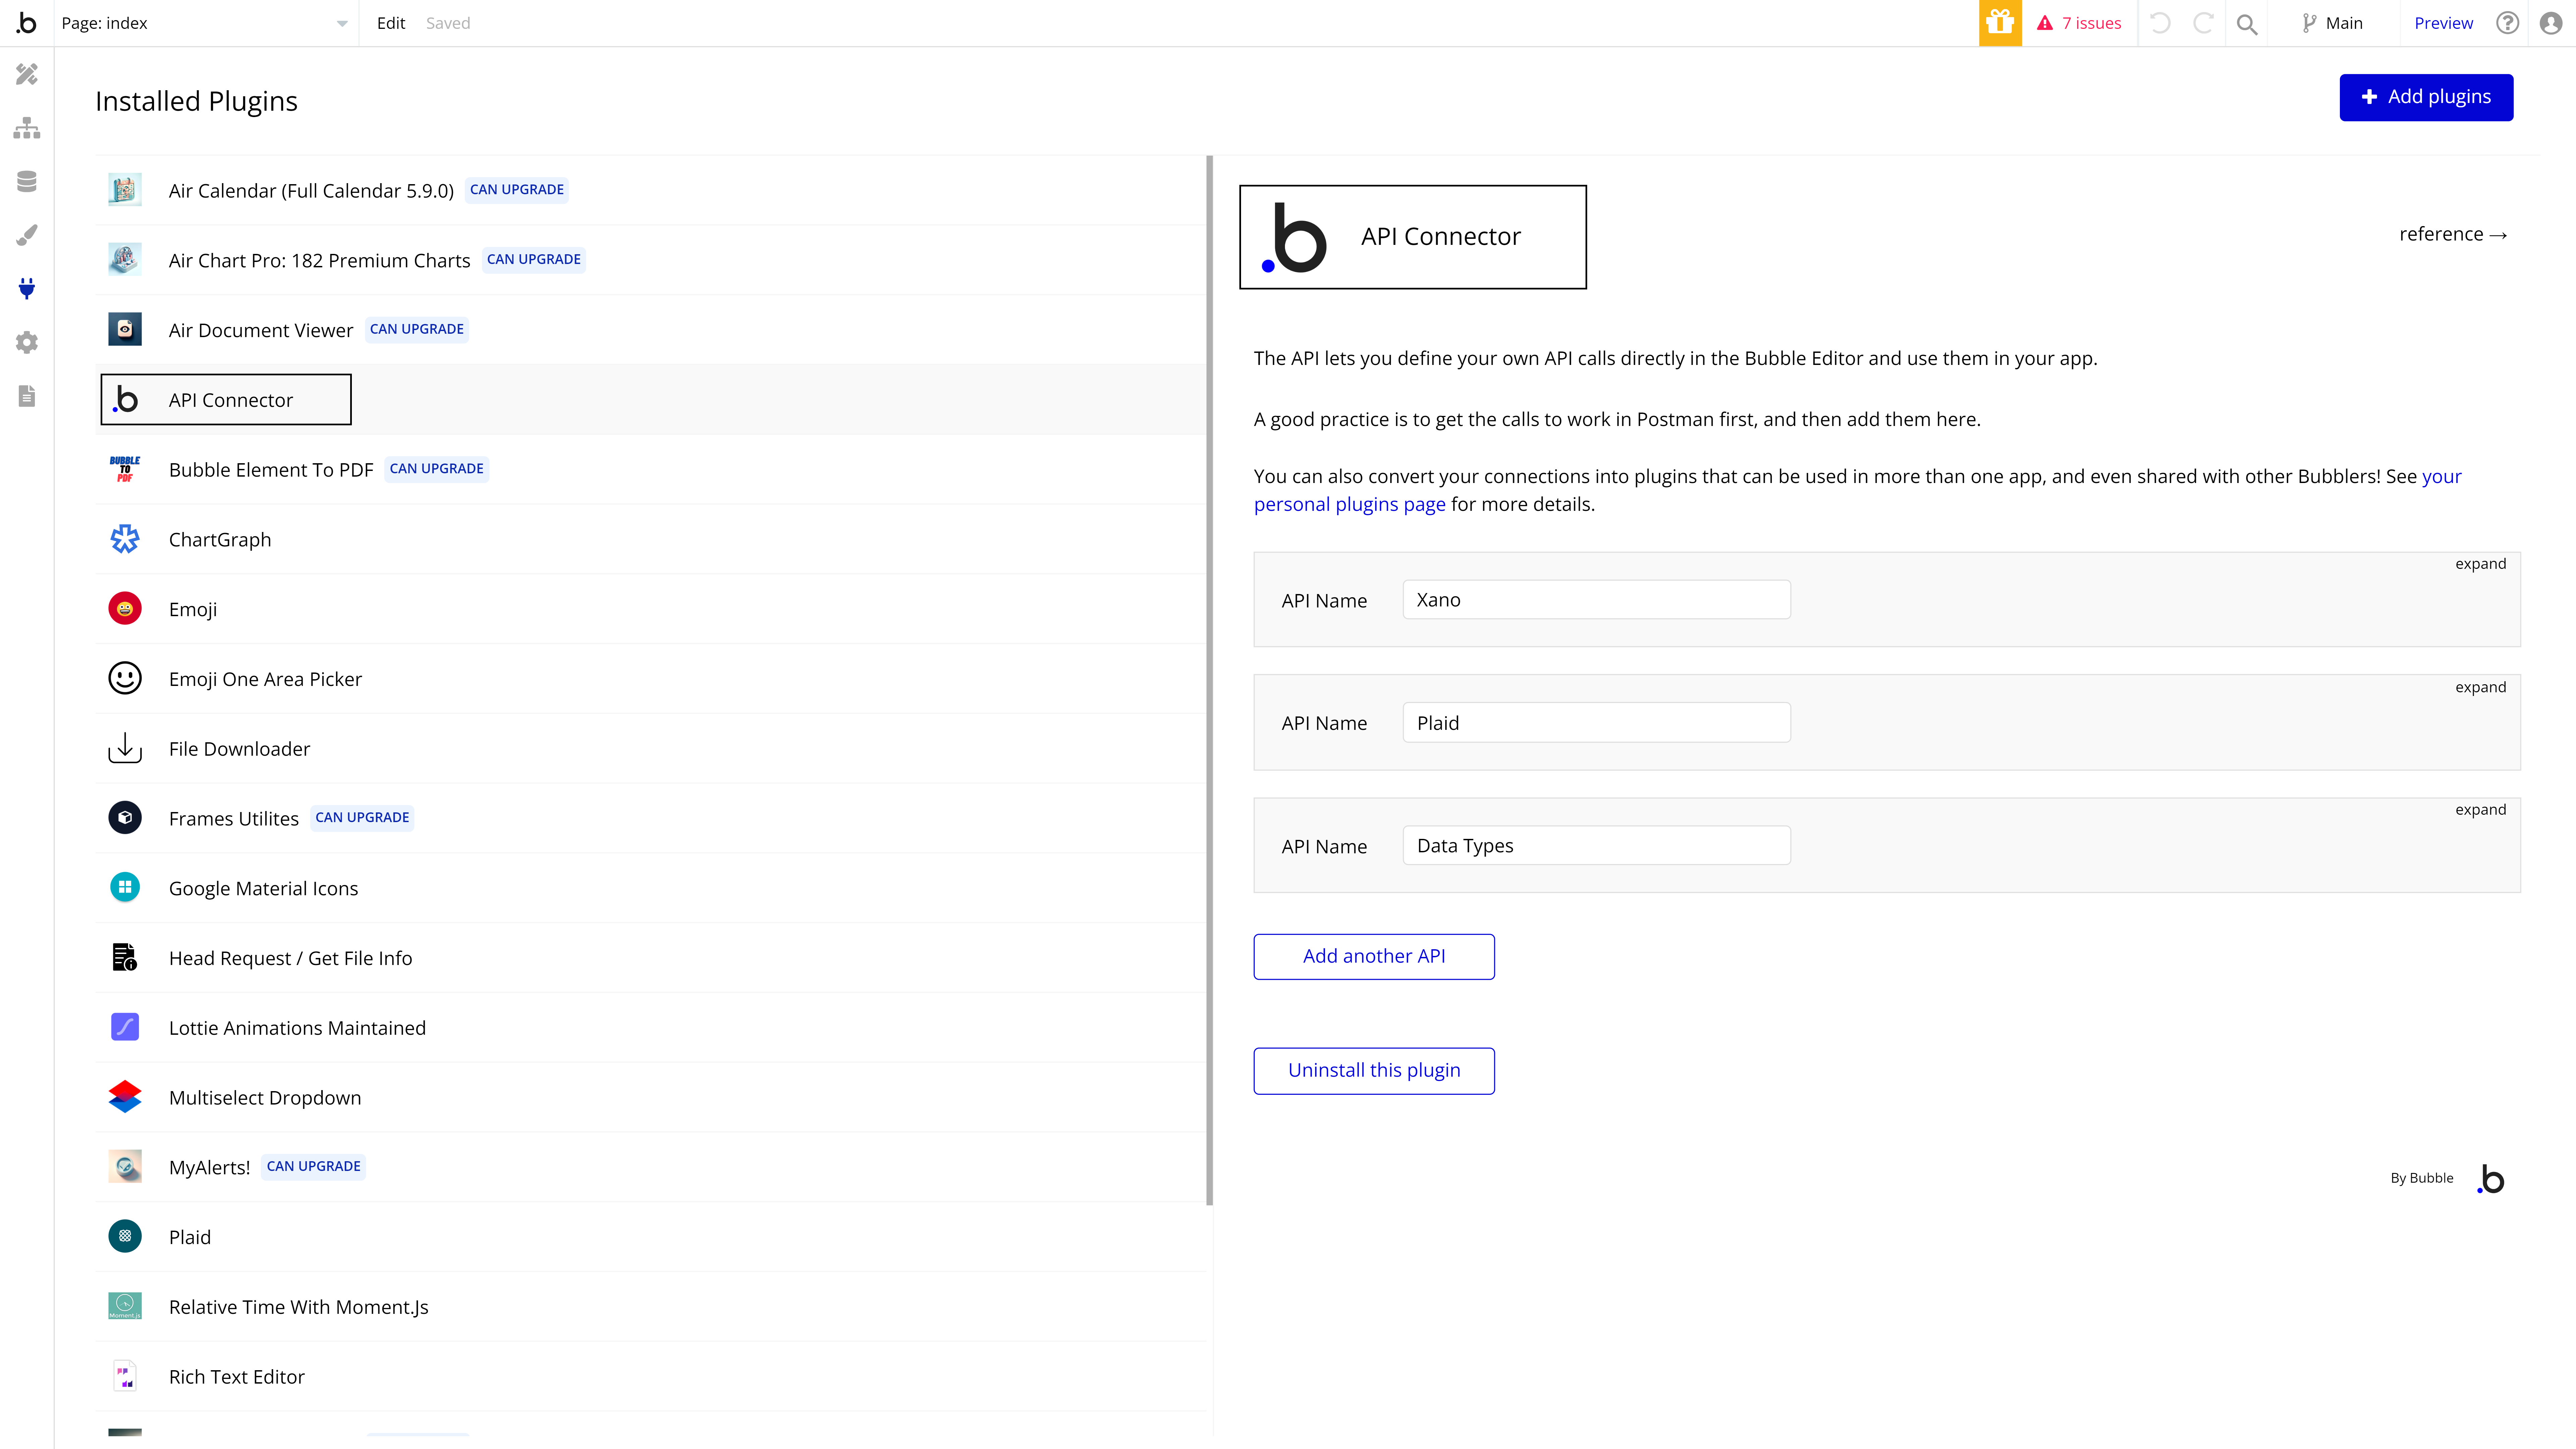Click the Frames Utilites plugin icon
Viewport: 2576px width, 1449px height.
pos(125,817)
